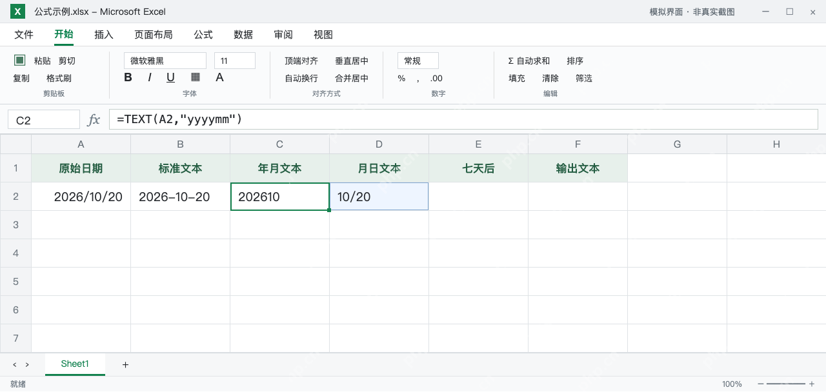Go to the 审阅 tab
This screenshot has height=392, width=826.
283,35
